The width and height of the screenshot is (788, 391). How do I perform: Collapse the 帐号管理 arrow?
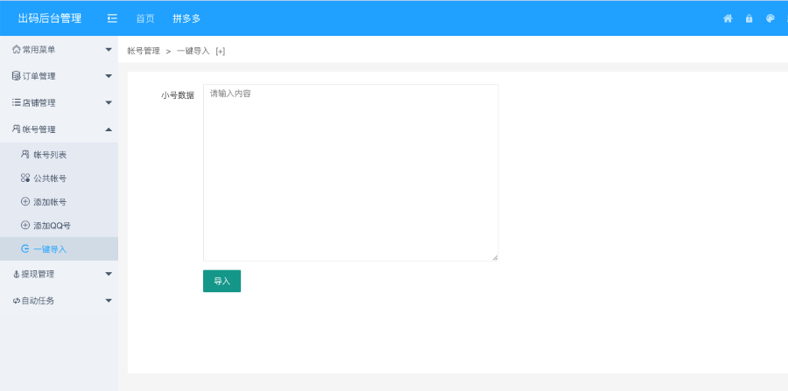(x=109, y=129)
